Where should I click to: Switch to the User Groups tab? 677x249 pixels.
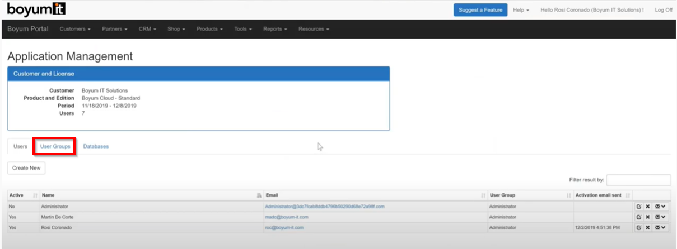coord(55,146)
